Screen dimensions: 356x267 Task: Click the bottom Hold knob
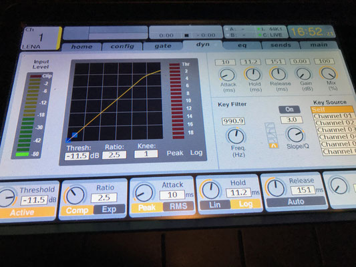[210, 190]
